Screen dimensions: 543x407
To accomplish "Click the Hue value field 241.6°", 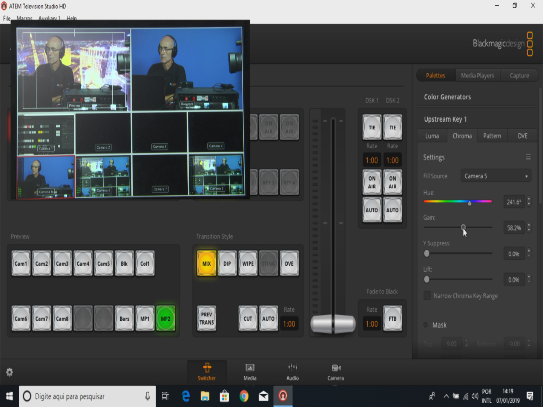I will [x=514, y=202].
